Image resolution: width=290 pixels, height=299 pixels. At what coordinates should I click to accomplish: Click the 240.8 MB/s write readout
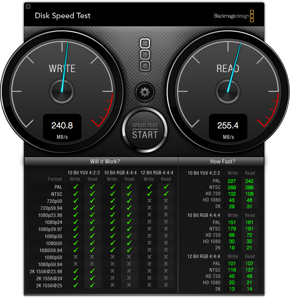pos(62,127)
